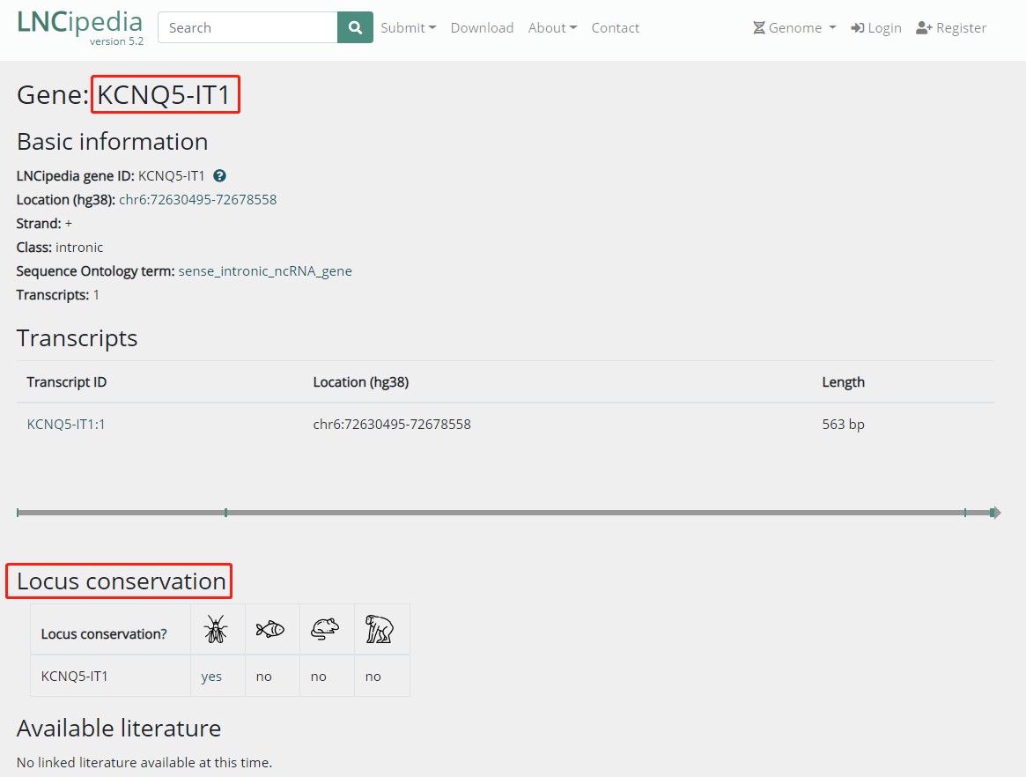Image resolution: width=1026 pixels, height=777 pixels.
Task: Open the Genome selector dropdown
Action: click(794, 27)
